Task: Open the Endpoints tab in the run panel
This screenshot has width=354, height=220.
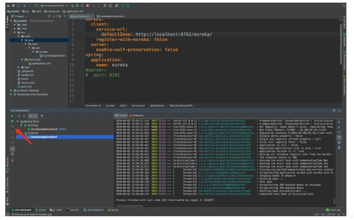Action: point(136,116)
